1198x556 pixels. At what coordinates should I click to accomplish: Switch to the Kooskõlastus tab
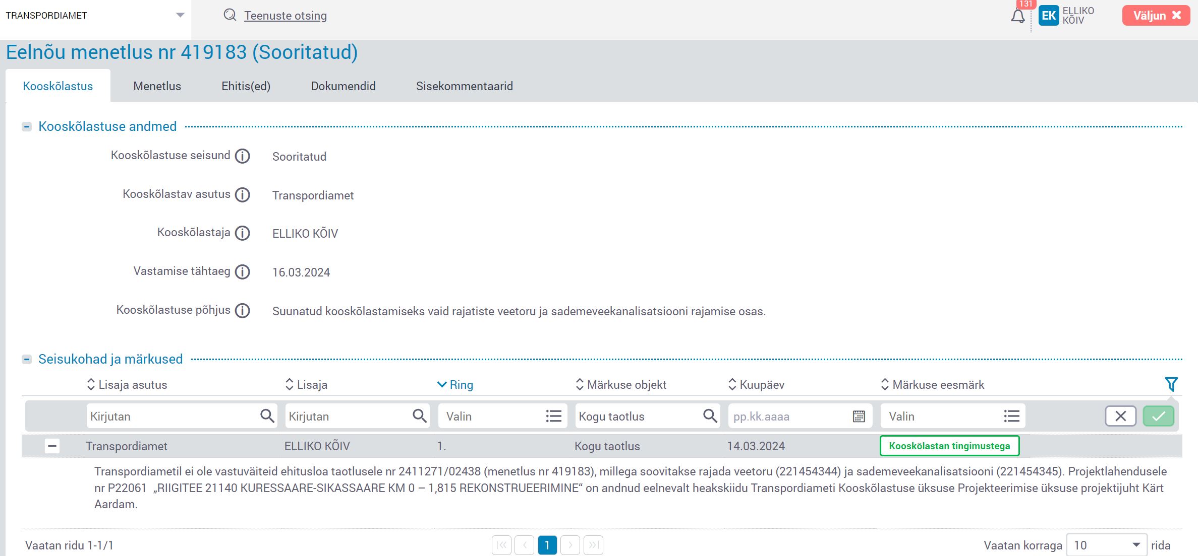click(58, 86)
